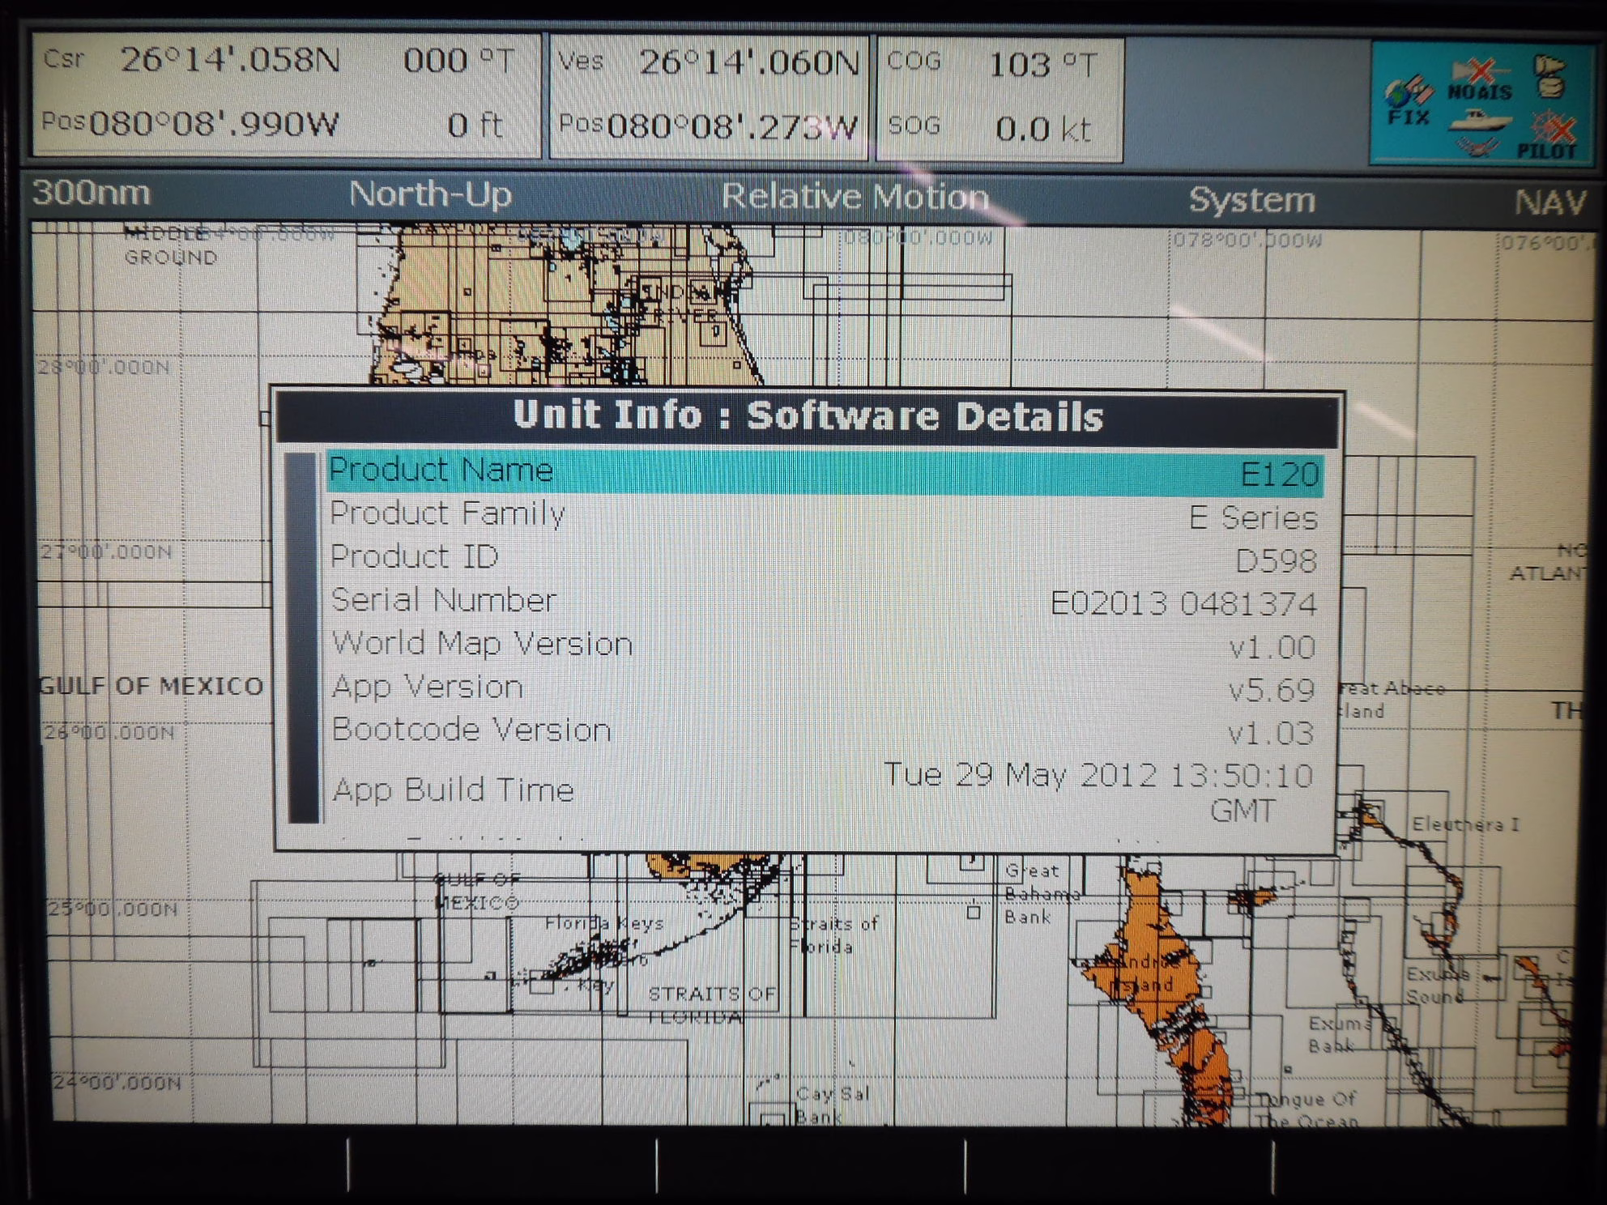
Task: Click the dialog's vertical scrollbar
Action: click(x=303, y=638)
